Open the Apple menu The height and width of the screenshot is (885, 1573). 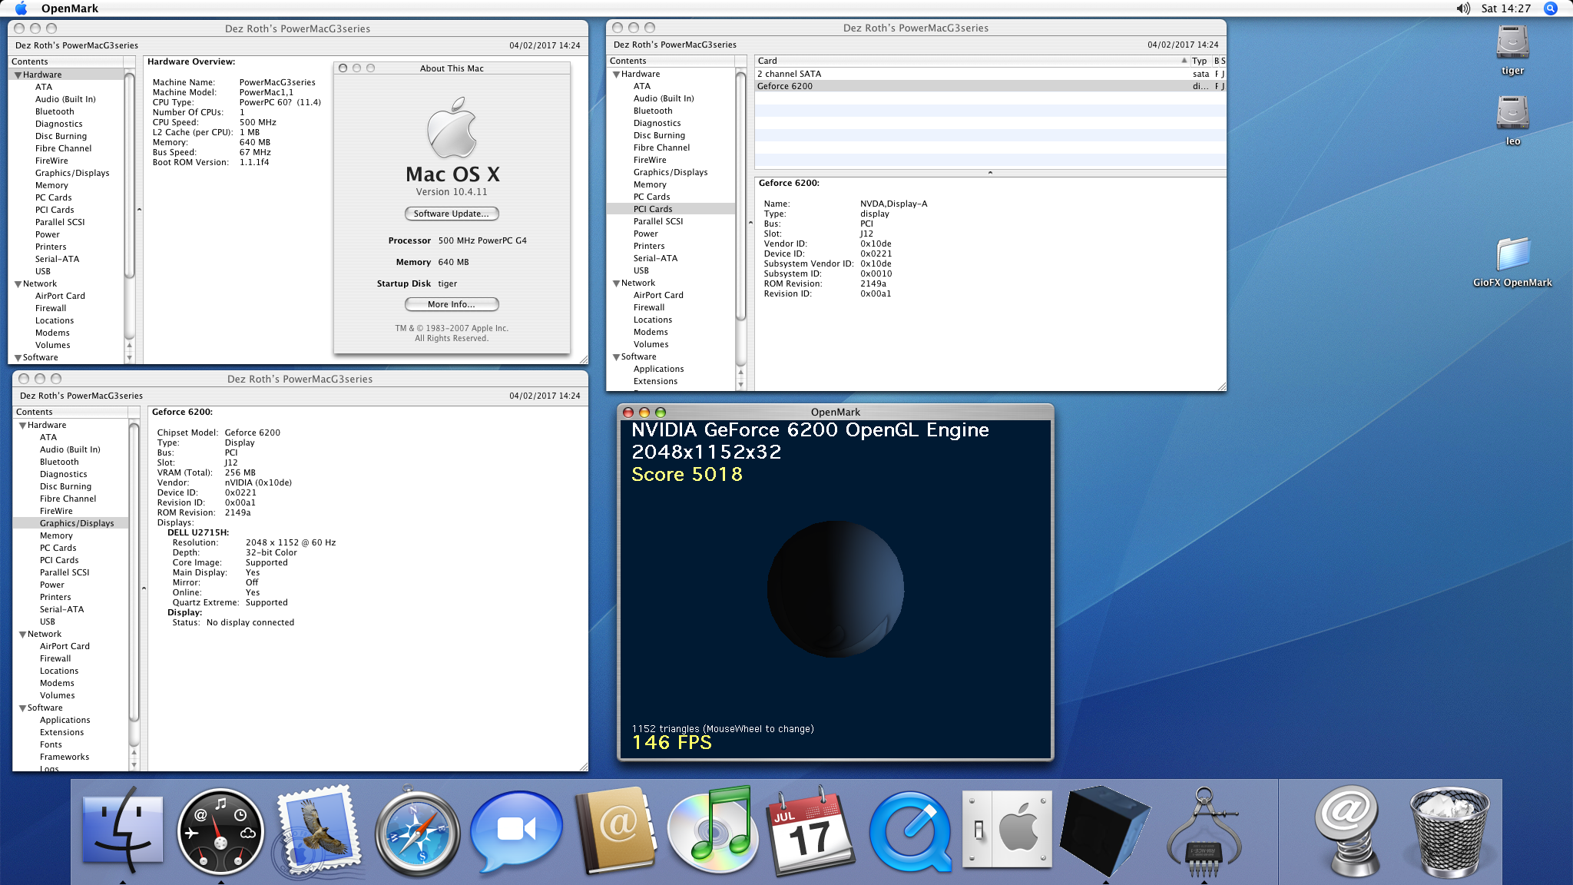pos(21,8)
